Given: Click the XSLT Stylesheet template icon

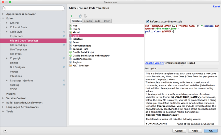Looking at the screenshot, I should tap(70, 65).
